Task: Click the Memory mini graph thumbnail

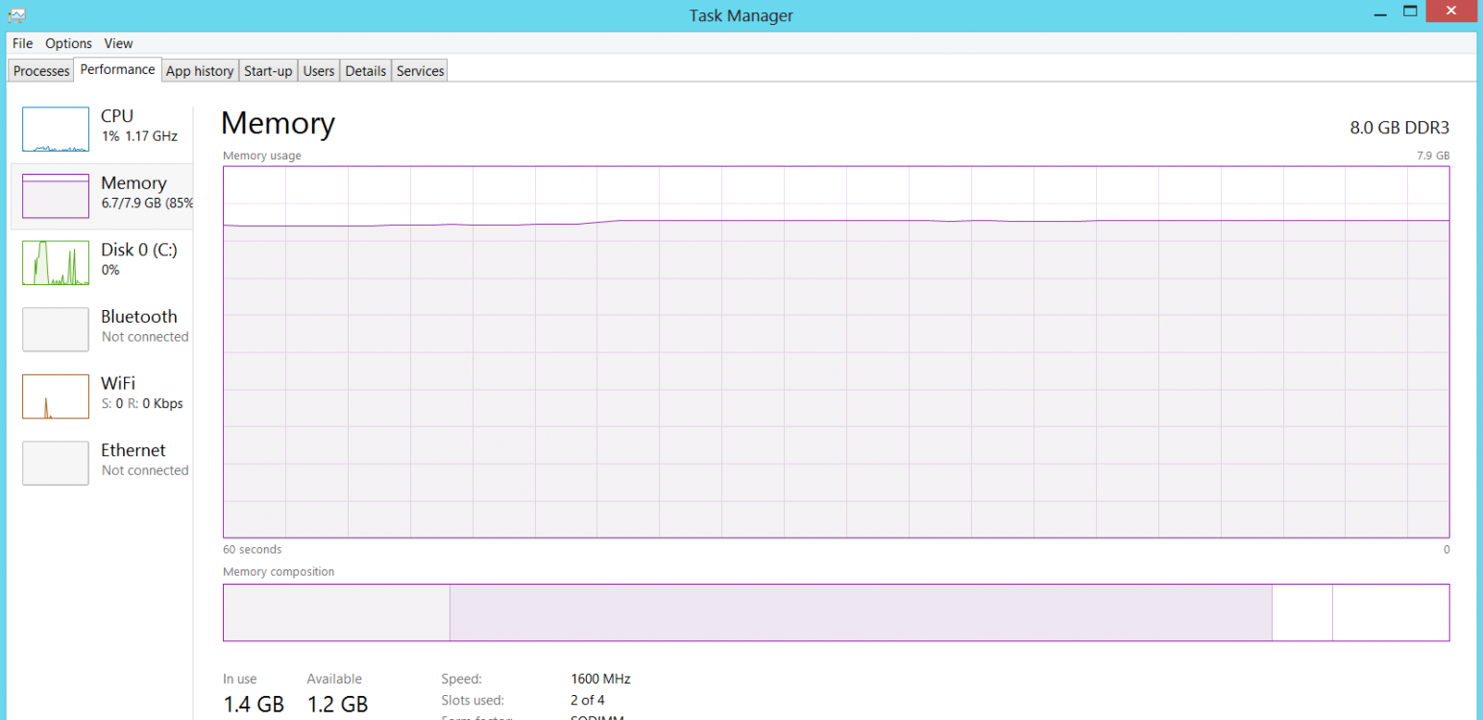Action: (56, 196)
